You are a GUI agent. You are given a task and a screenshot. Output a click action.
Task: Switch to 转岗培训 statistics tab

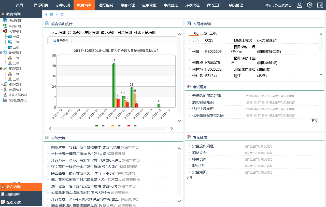pyautogui.click(x=75, y=33)
